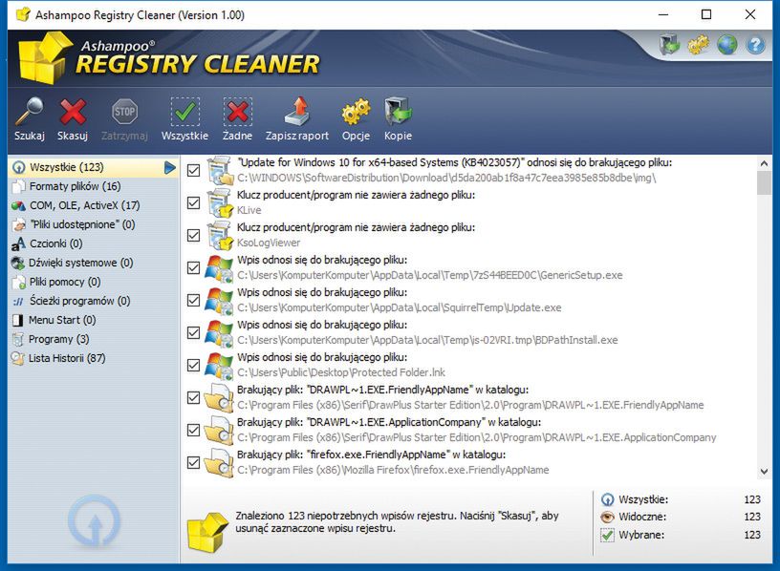780x571 pixels.
Task: Uncheck the SquirrelTemp Update.exe checkbox
Action: (193, 300)
